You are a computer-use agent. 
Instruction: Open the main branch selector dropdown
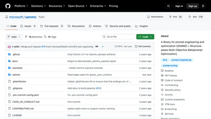coord(14,37)
